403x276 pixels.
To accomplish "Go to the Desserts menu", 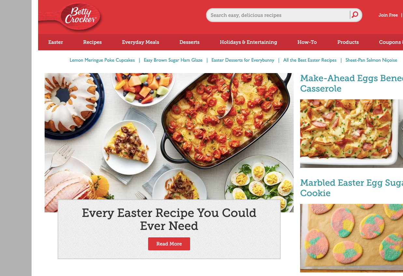I will [189, 42].
